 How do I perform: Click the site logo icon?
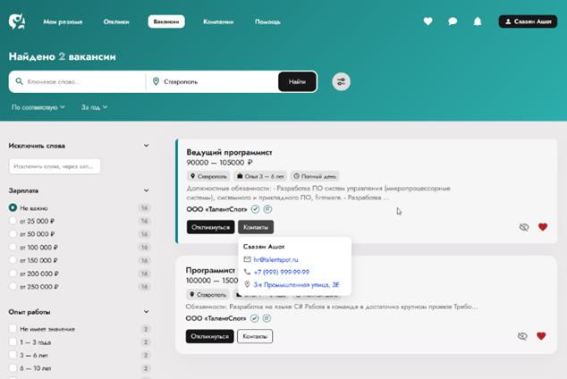[x=17, y=21]
